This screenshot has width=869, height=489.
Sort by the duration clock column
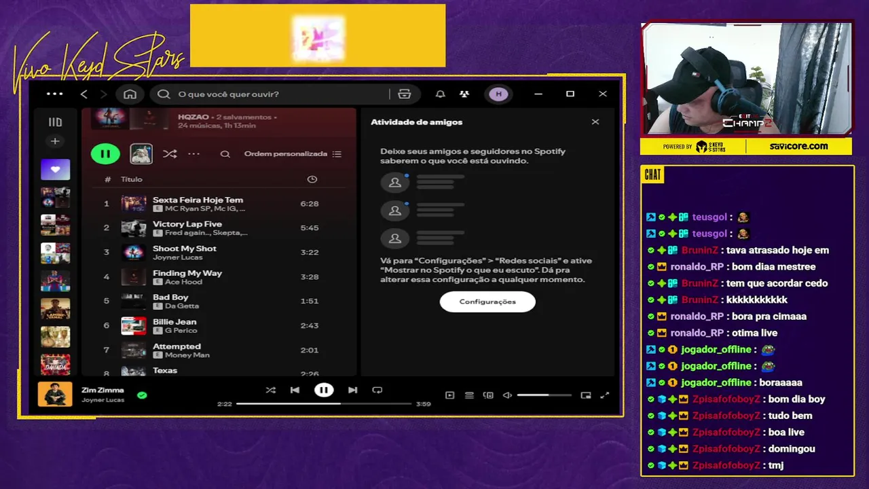312,179
